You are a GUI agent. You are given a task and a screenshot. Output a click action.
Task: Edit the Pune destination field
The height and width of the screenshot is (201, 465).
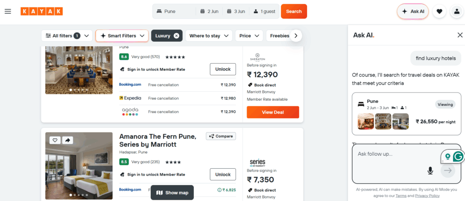point(174,11)
